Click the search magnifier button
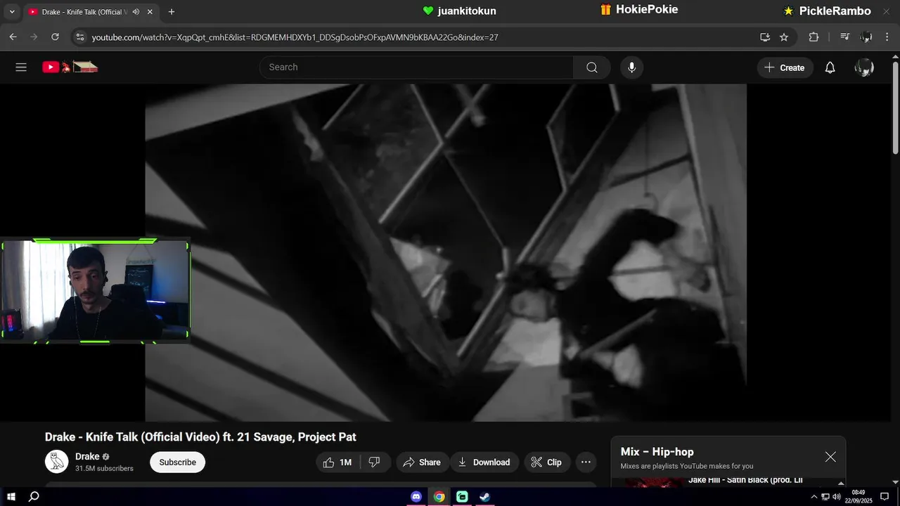The image size is (900, 506). tap(591, 67)
